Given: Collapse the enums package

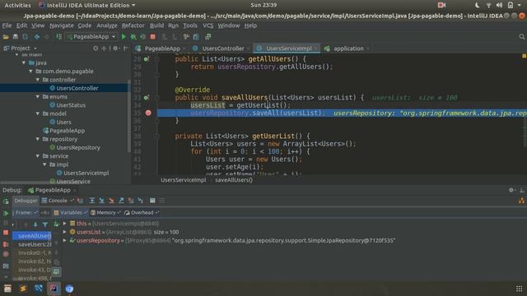Looking at the screenshot, I should coord(38,97).
